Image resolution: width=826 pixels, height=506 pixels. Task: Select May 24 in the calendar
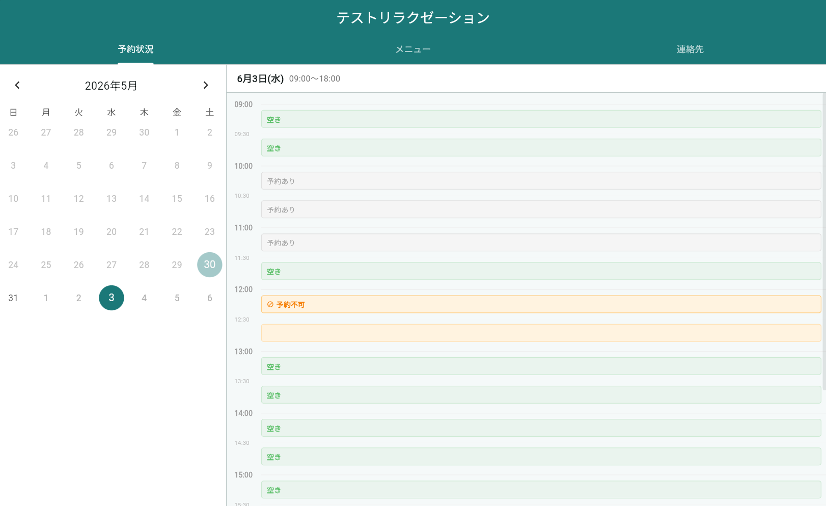(x=13, y=264)
